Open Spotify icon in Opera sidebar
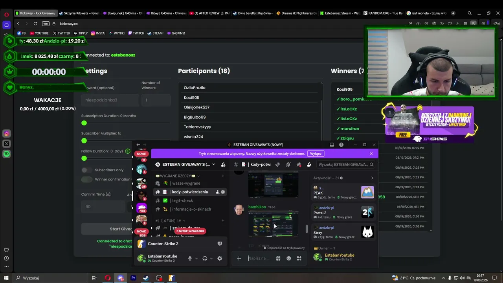Image resolution: width=503 pixels, height=283 pixels. 6,154
